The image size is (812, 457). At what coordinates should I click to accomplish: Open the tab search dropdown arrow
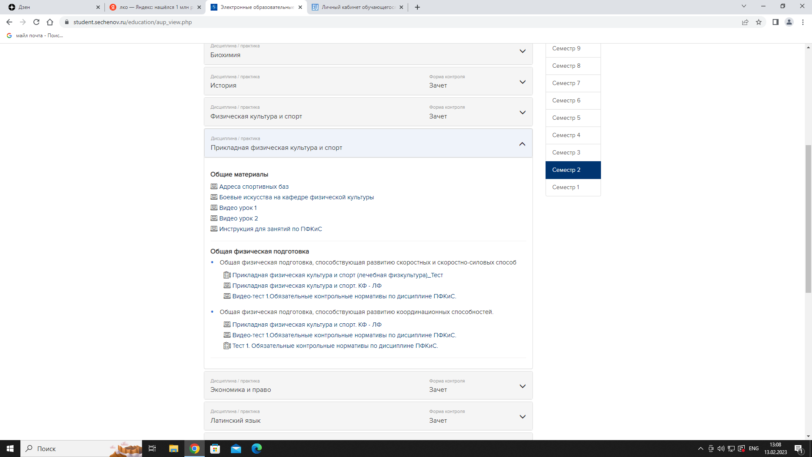click(744, 6)
